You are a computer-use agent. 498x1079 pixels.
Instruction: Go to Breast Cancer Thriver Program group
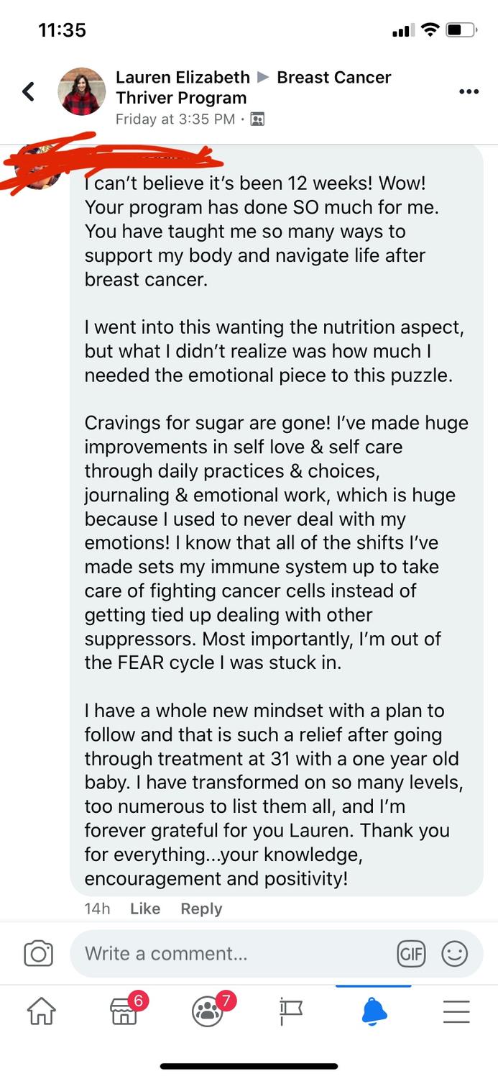(333, 78)
